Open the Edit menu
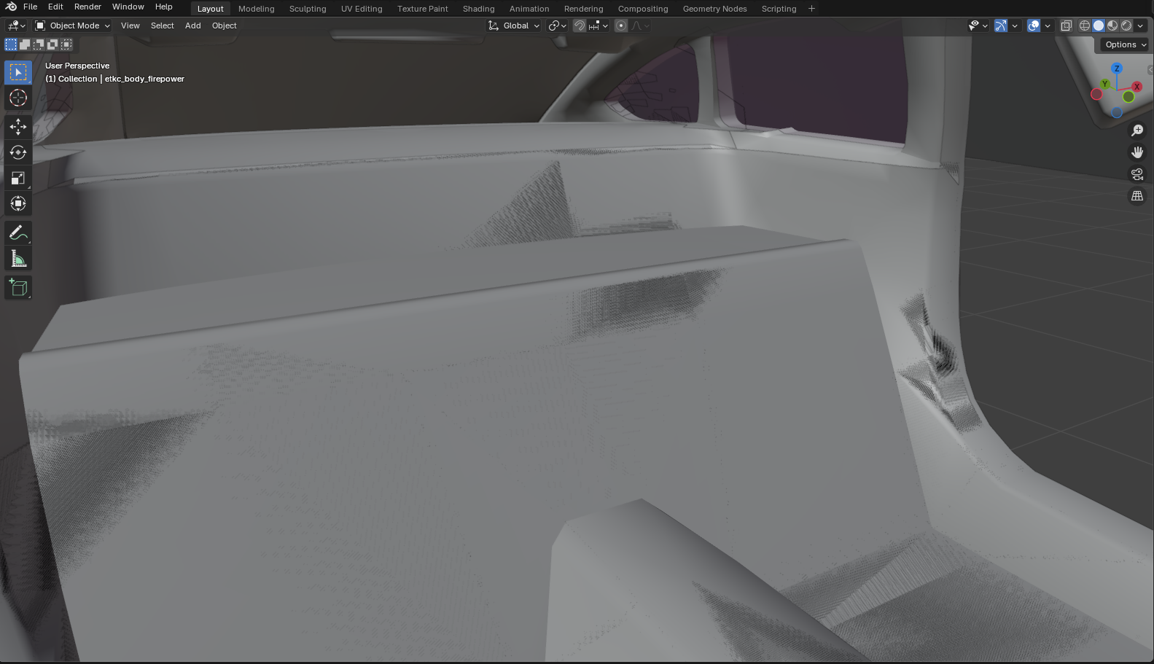 coord(55,7)
